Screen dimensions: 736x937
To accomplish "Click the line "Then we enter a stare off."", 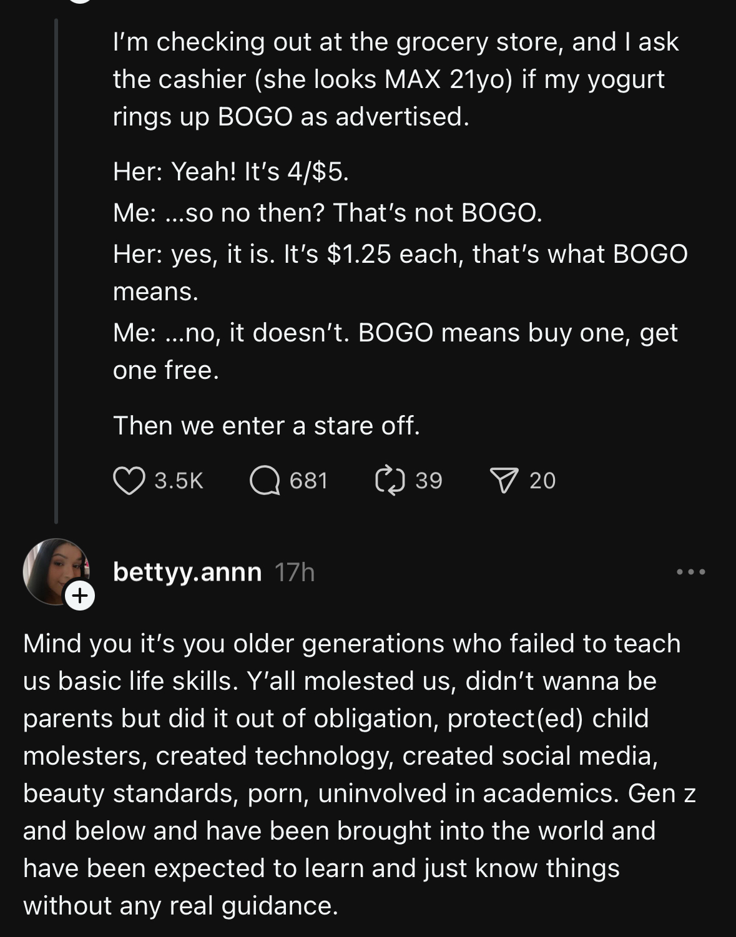I will click(267, 426).
